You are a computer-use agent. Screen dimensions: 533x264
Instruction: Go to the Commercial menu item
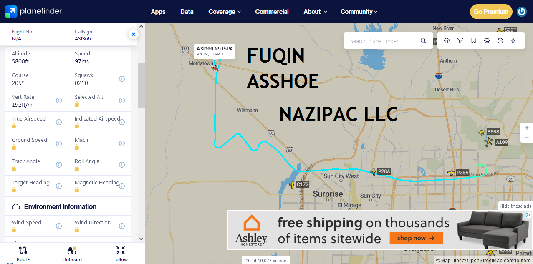tap(272, 12)
